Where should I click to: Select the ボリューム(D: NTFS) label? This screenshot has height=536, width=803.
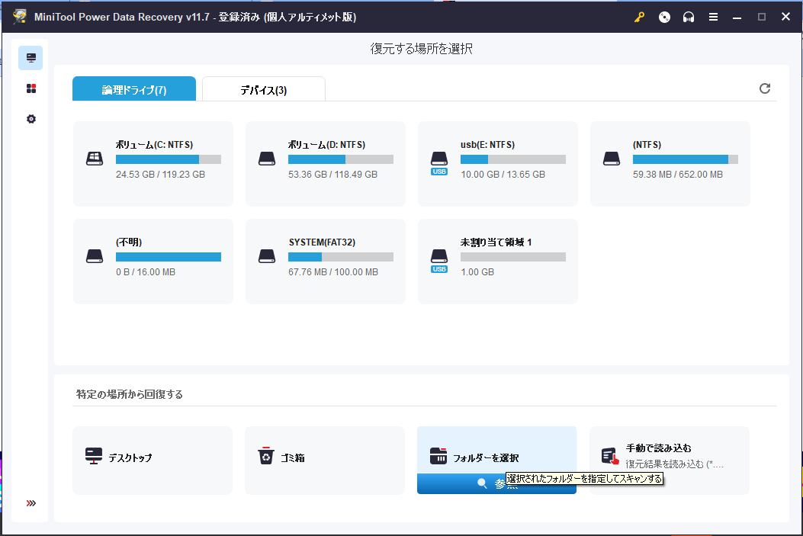point(326,145)
